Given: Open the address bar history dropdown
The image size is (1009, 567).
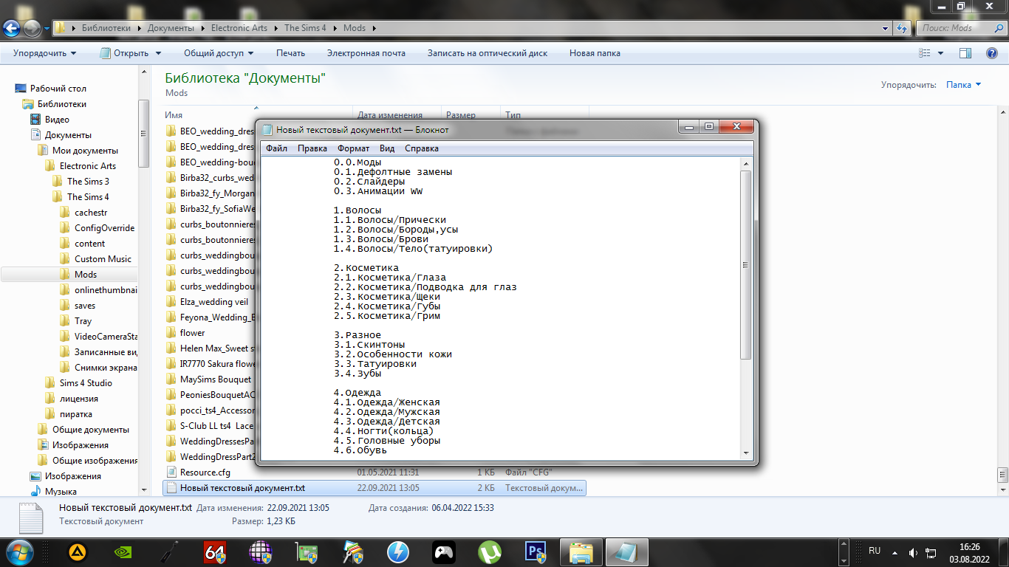Looking at the screenshot, I should point(886,28).
